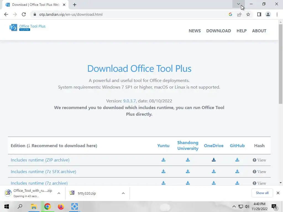
Task: Show hidden system tray icons
Action: 234,206
